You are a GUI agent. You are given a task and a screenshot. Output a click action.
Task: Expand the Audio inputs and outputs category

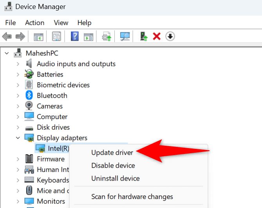click(x=18, y=64)
